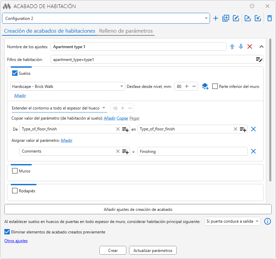This screenshot has width=276, height=259.
Task: Pick parameter for 'De' Type_of_floor_finish field
Action: click(125, 129)
